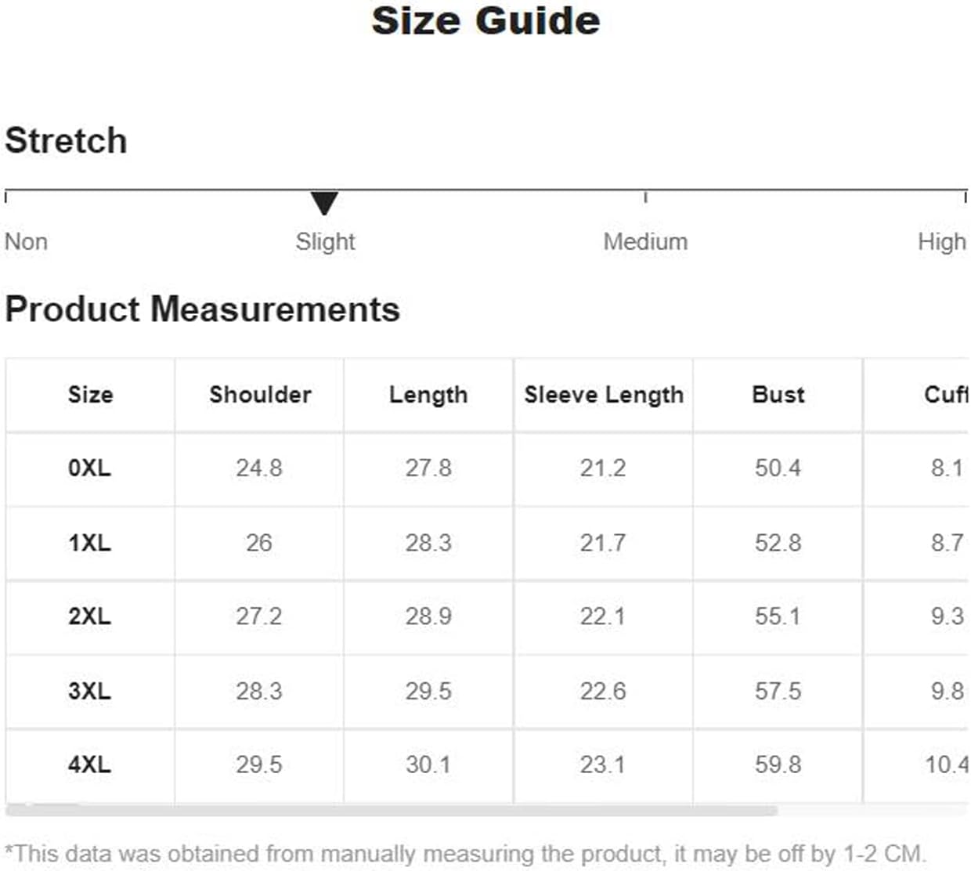Image resolution: width=971 pixels, height=871 pixels.
Task: Click the Bust column header
Action: point(778,394)
